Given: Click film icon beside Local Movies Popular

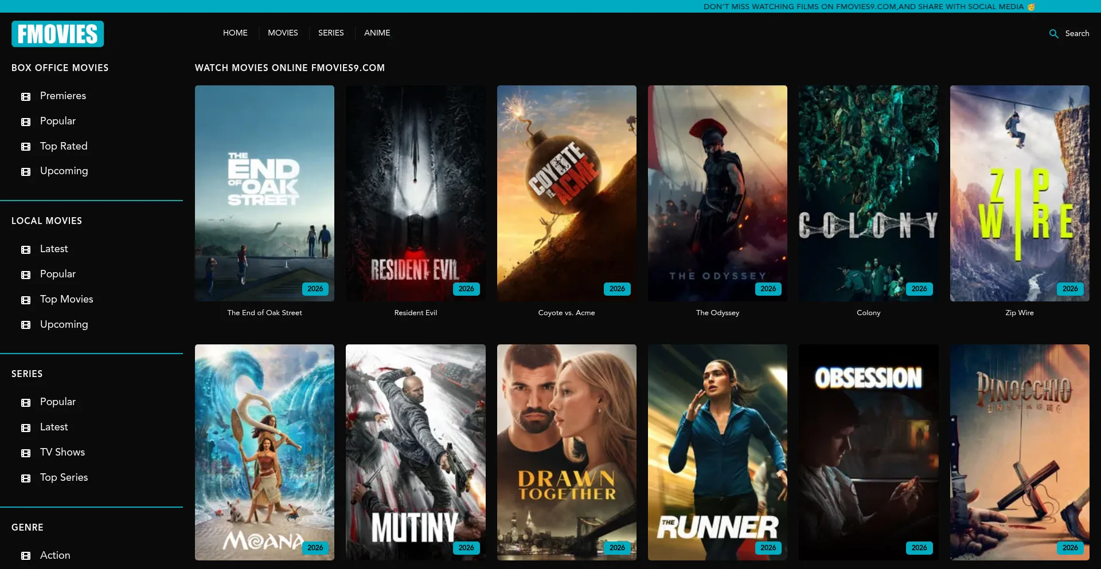Looking at the screenshot, I should 26,275.
